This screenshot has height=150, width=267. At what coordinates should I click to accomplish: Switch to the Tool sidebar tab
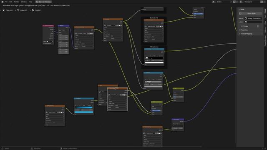coord(265,17)
